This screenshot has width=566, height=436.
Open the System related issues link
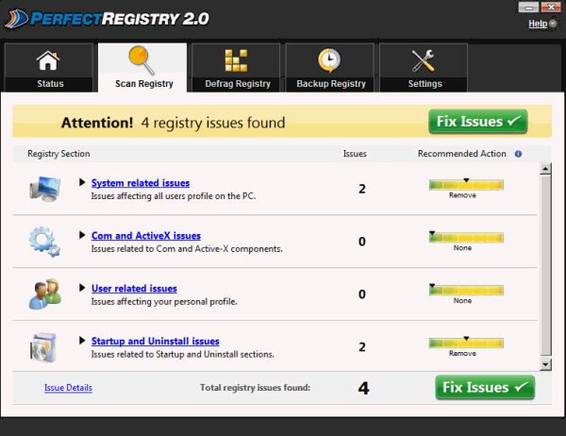[x=141, y=183]
